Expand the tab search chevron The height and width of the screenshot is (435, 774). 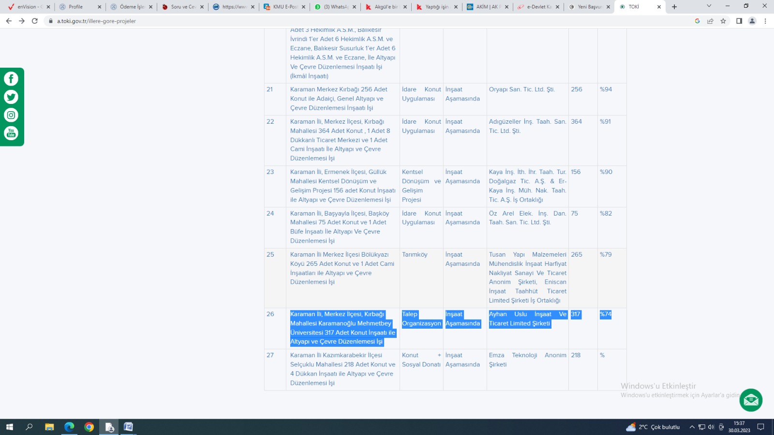tap(709, 6)
